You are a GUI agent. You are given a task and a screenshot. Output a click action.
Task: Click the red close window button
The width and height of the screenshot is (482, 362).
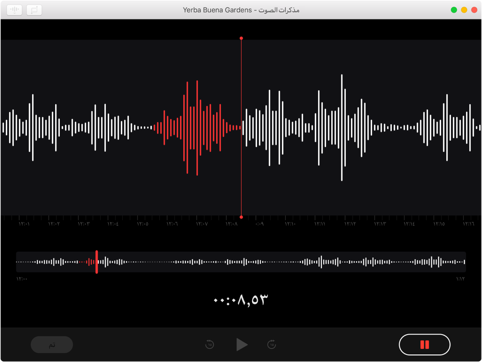pos(474,10)
